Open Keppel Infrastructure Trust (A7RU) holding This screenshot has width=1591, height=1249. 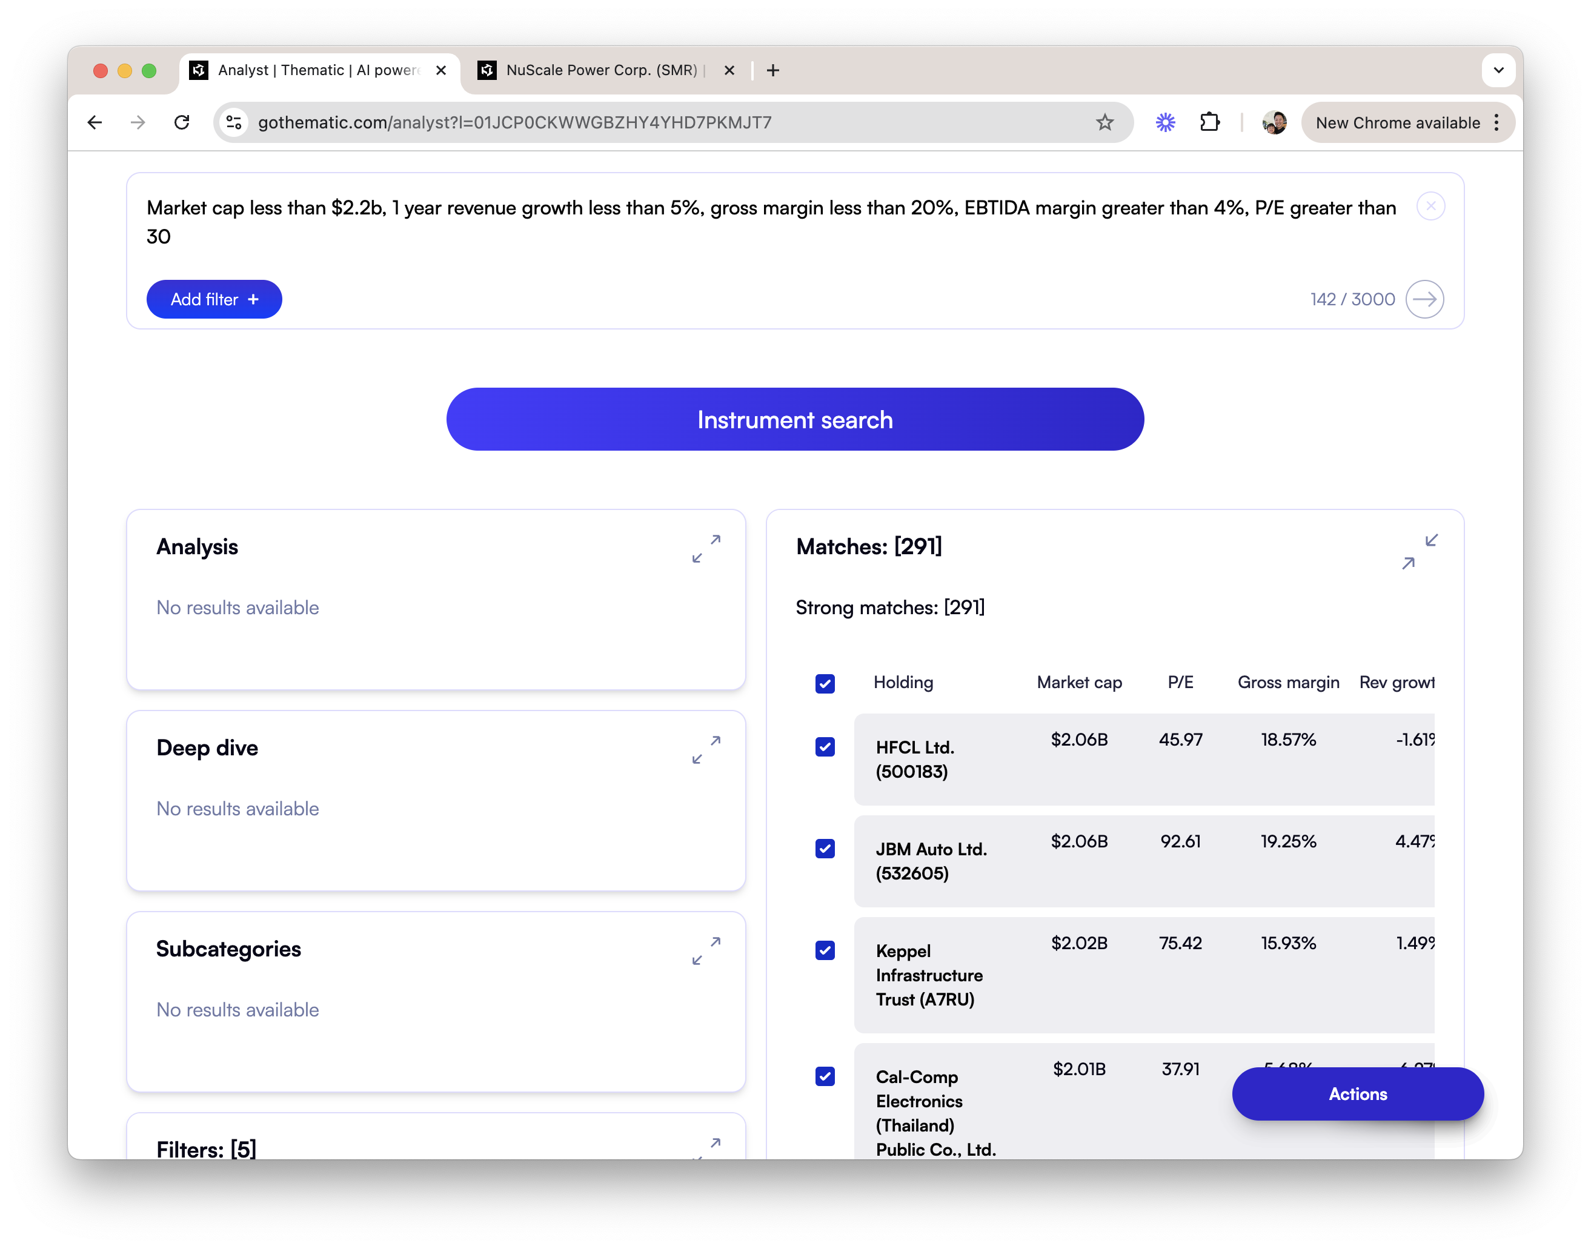[x=929, y=975]
